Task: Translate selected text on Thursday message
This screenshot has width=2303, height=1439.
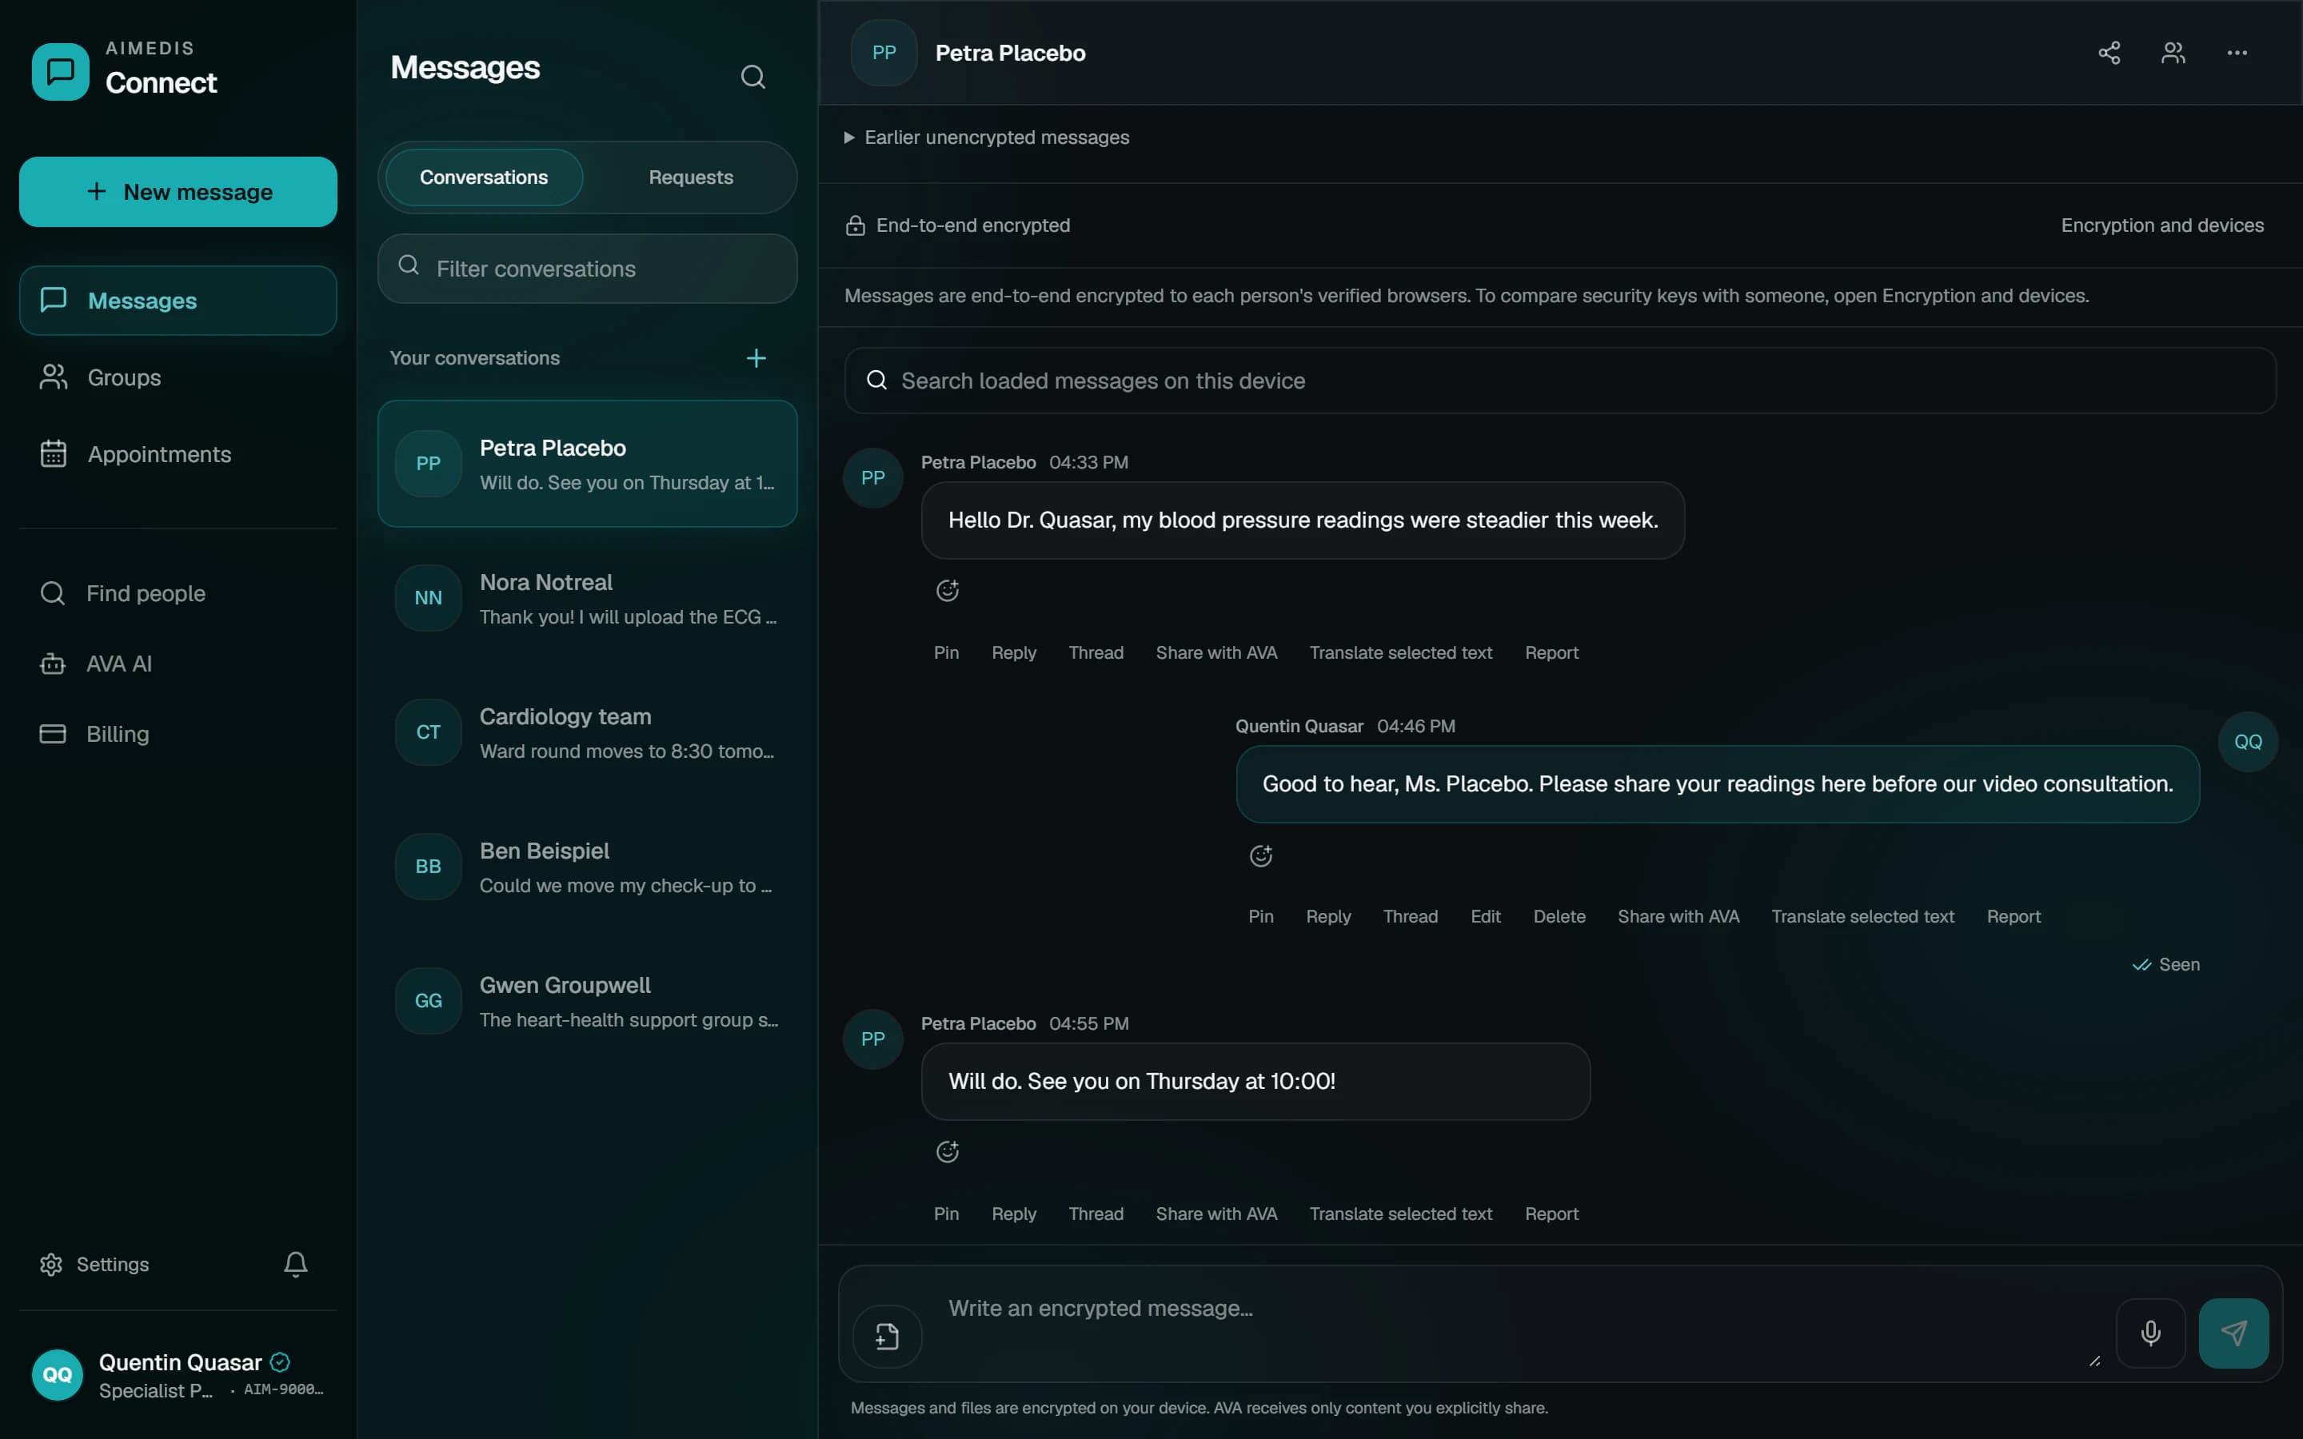Action: [1400, 1214]
